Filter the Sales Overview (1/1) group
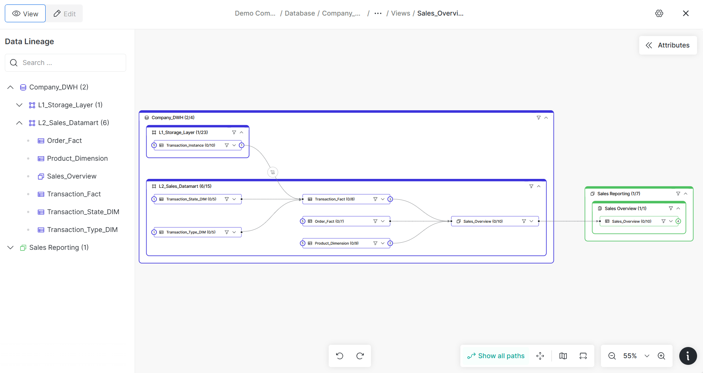 (x=671, y=209)
